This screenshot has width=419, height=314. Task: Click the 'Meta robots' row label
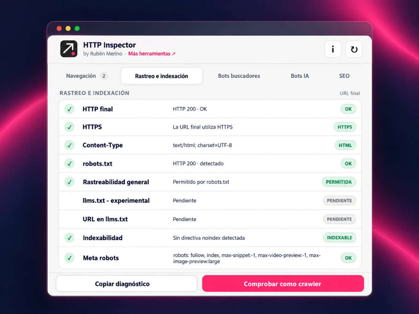(x=101, y=258)
